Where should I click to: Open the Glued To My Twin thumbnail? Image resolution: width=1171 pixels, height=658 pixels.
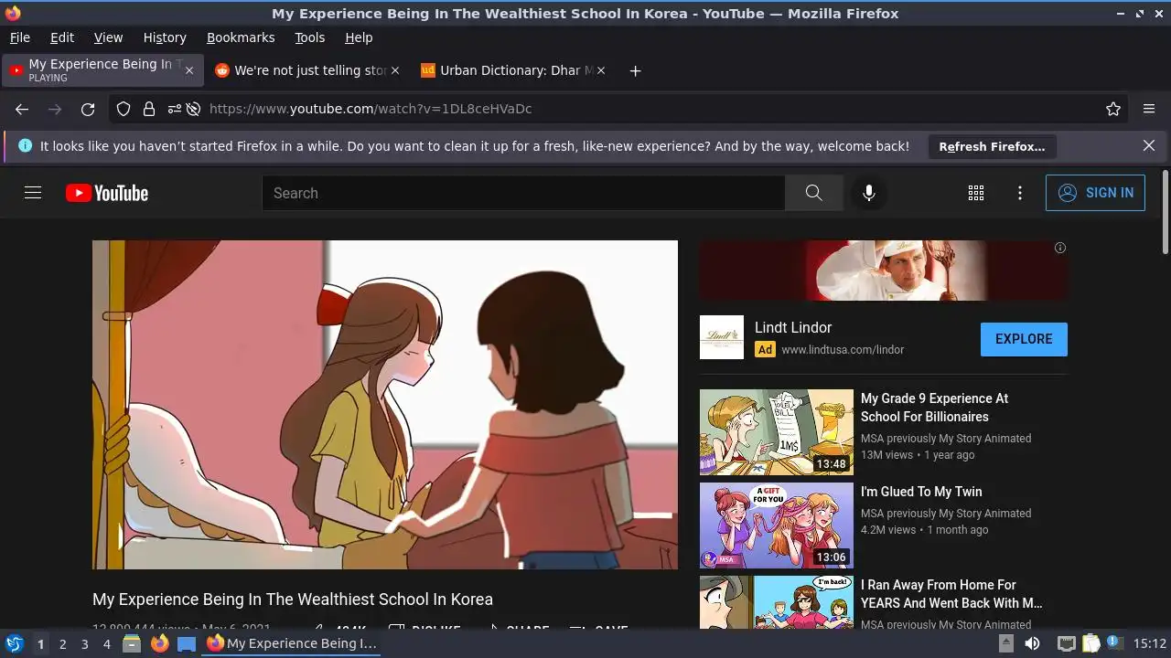[x=777, y=525]
